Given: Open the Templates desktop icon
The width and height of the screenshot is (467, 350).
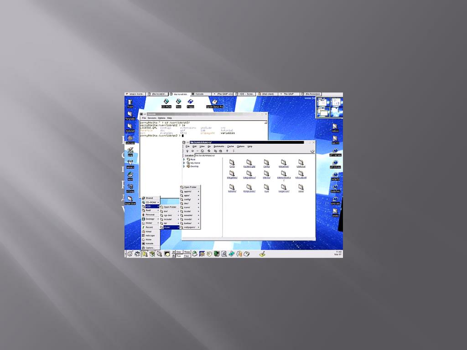Looking at the screenshot, I should point(130,115).
